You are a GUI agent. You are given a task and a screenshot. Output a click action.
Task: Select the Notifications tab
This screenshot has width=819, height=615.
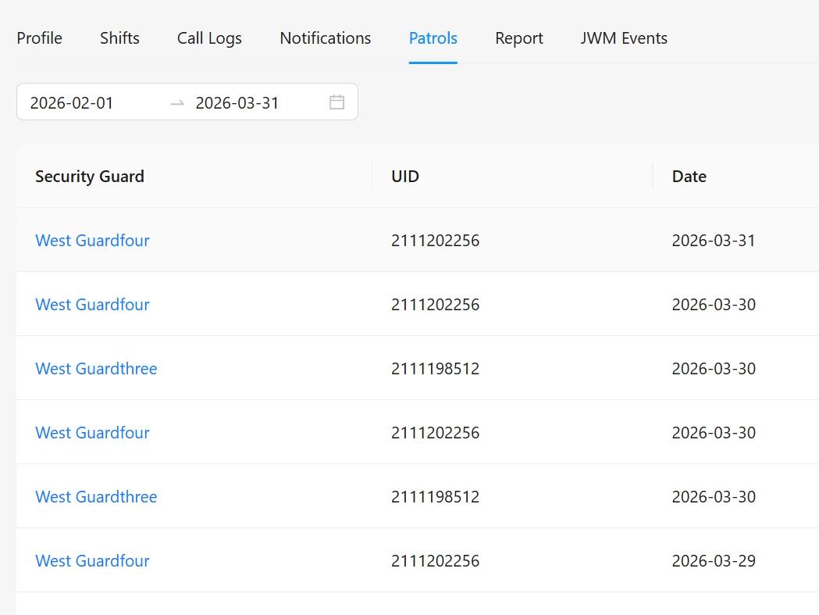(x=326, y=38)
